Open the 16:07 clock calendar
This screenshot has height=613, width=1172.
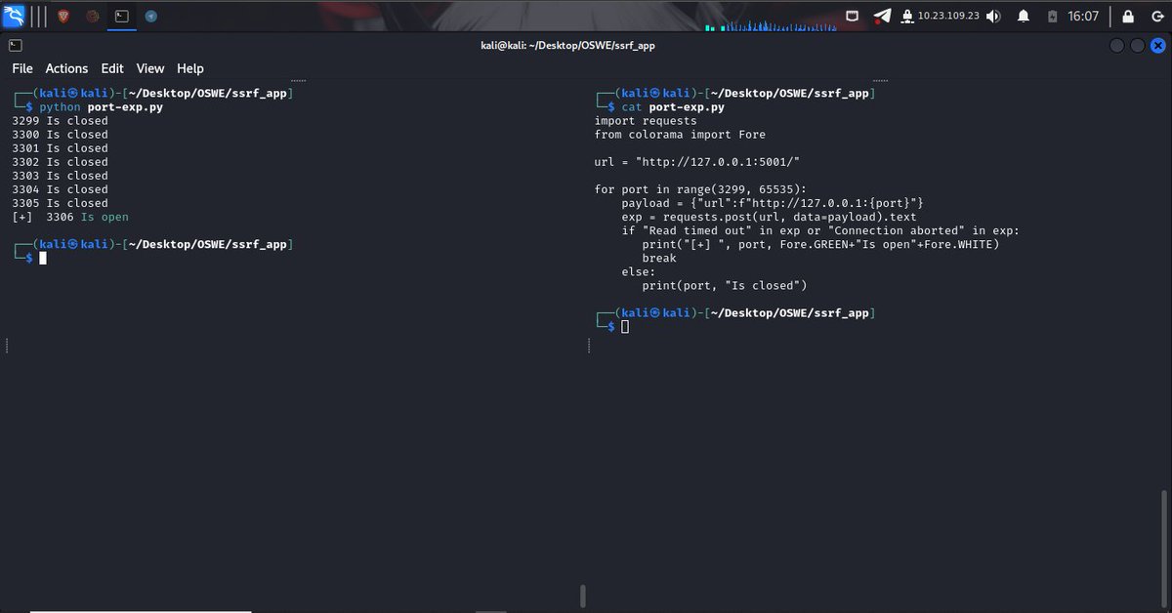click(x=1083, y=17)
